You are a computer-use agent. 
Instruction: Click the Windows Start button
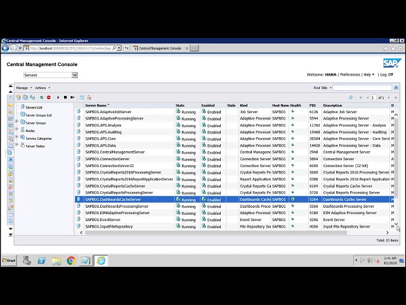coord(9,261)
